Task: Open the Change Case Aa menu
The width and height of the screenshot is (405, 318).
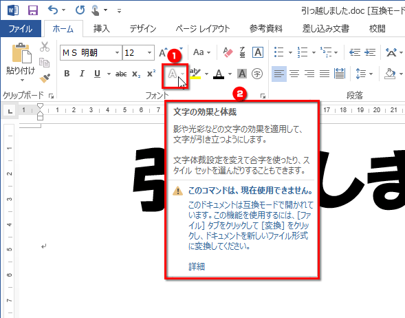Action: click(201, 52)
